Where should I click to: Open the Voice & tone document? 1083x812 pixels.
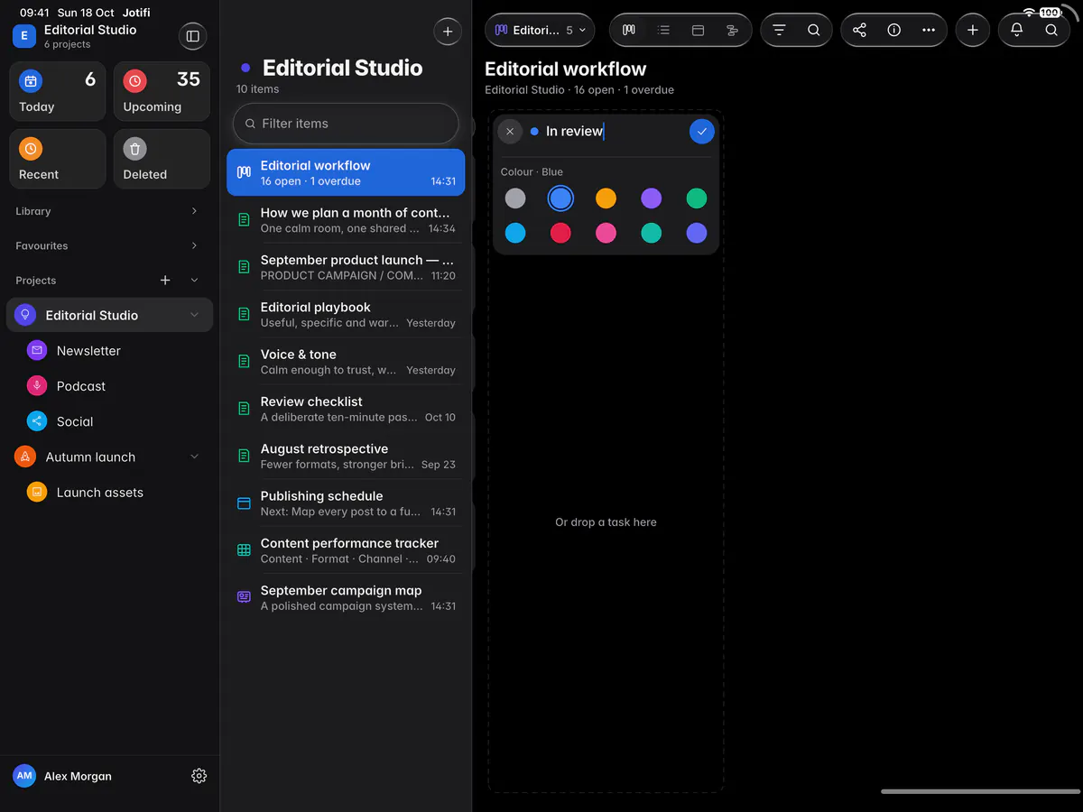[x=346, y=362]
